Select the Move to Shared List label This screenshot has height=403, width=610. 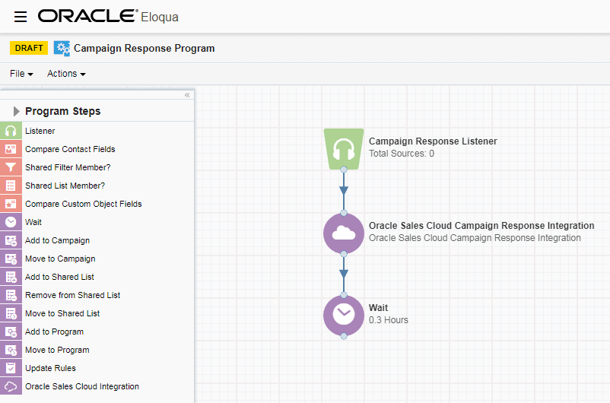(62, 314)
